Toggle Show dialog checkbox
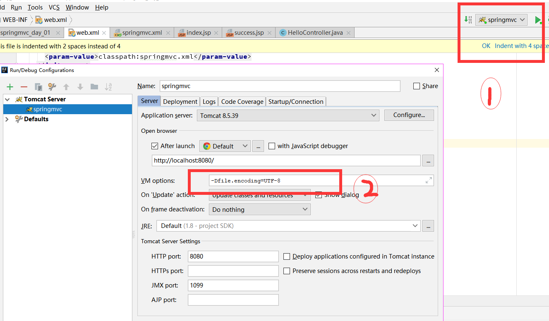Viewport: 549px width, 321px height. coord(319,195)
